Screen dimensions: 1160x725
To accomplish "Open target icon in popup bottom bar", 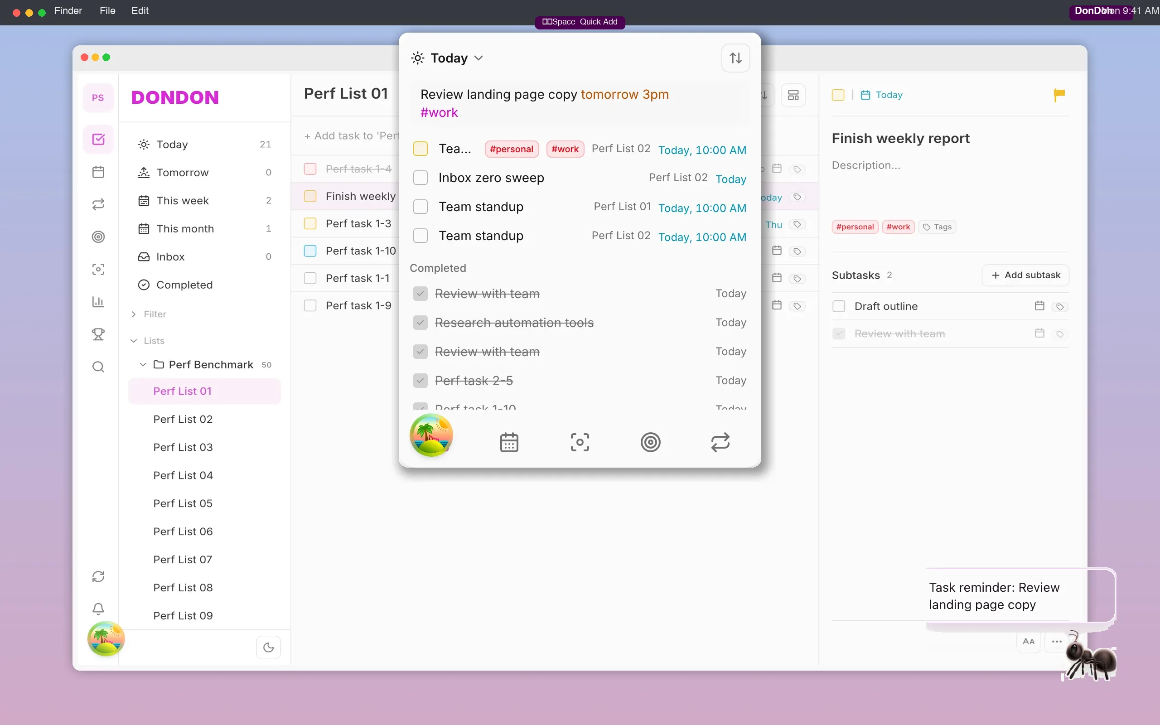I will (x=651, y=442).
